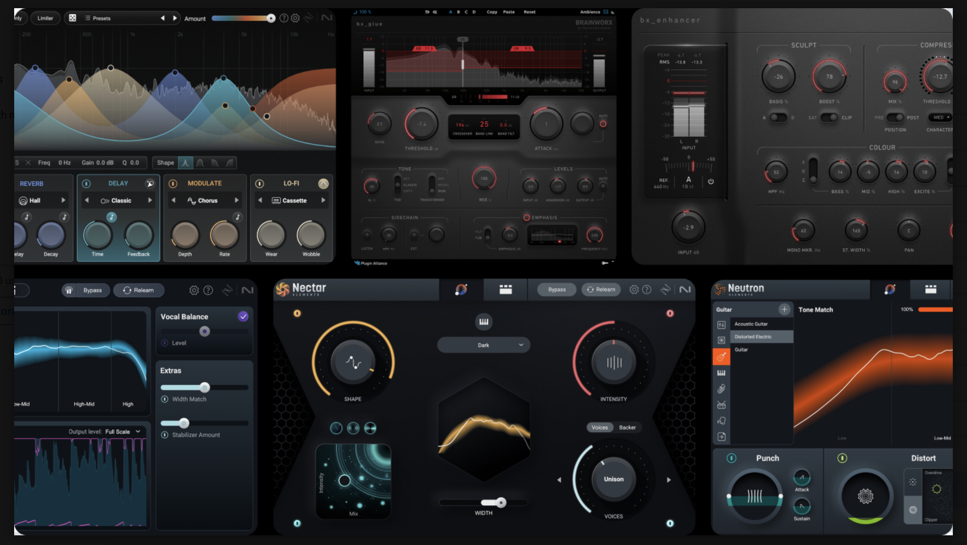Screen dimensions: 967x545
Task: Select first reverb style icon under Shape
Action: point(336,428)
